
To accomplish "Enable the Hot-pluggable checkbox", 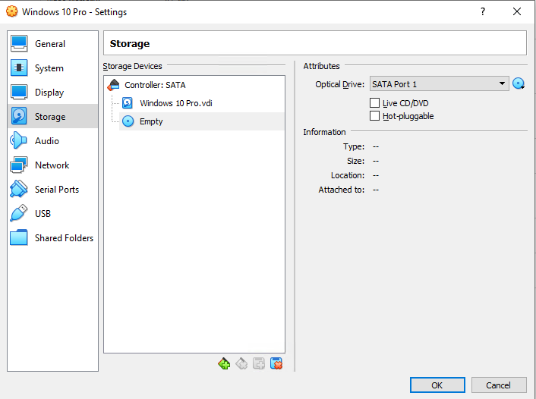I will [x=374, y=116].
